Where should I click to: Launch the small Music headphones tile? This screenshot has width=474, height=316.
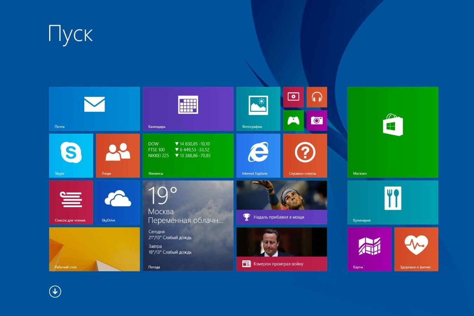(x=317, y=97)
